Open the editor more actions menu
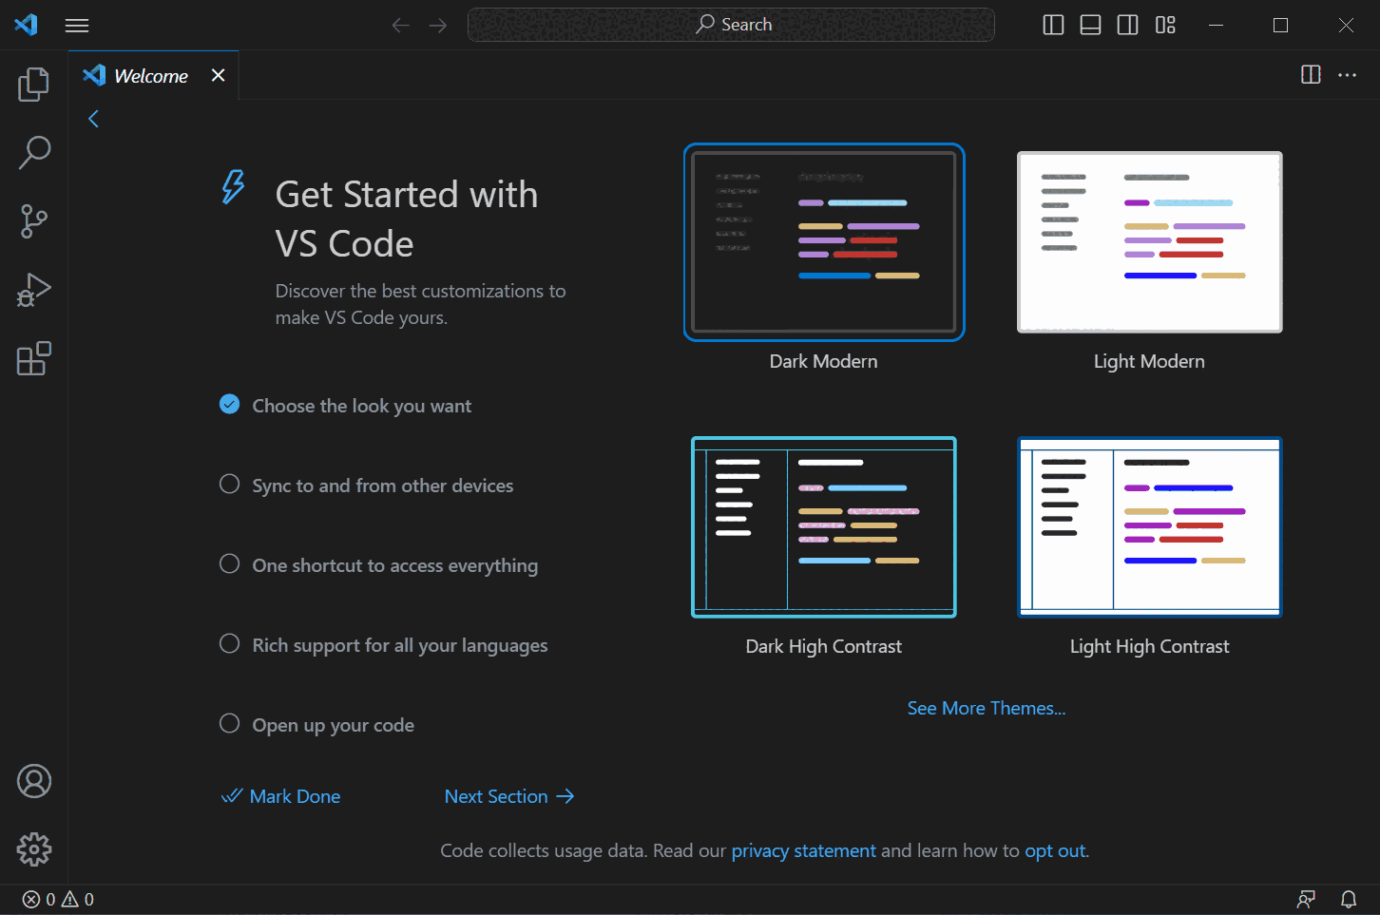 (x=1348, y=74)
